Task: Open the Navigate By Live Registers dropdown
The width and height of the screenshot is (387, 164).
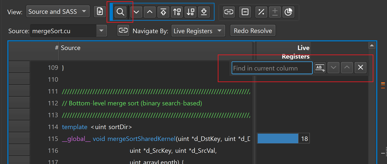Action: (198, 31)
